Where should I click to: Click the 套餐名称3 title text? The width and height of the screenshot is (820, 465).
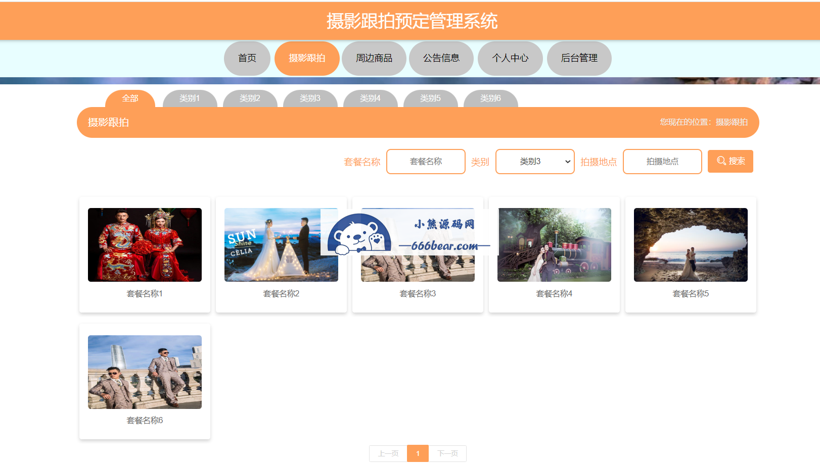click(418, 294)
